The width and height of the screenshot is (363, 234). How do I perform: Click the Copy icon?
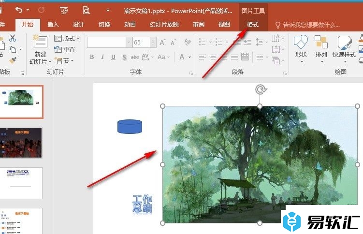(12, 49)
